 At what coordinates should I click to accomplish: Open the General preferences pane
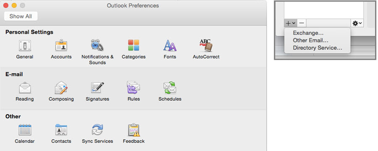pos(25,46)
